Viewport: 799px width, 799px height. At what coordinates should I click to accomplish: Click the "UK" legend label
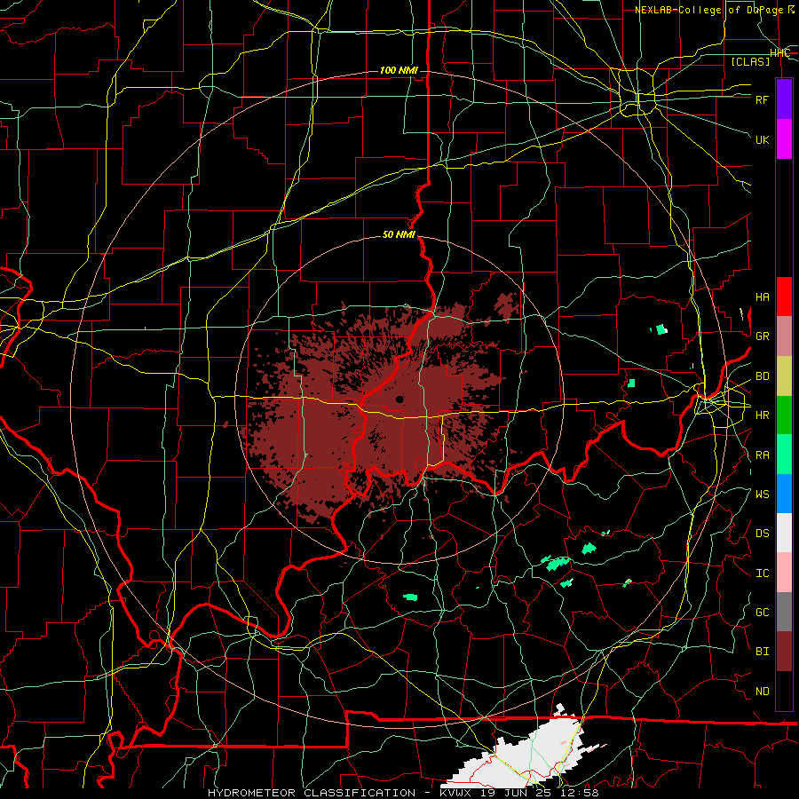pos(763,139)
